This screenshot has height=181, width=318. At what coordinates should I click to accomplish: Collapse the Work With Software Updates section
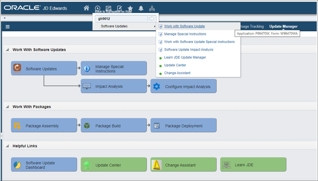[7, 50]
